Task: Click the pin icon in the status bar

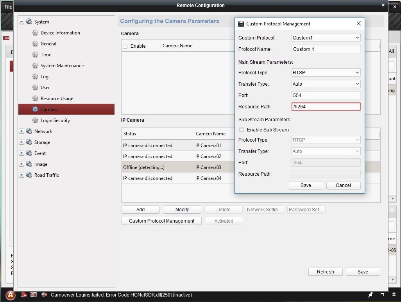Action: pos(370,295)
